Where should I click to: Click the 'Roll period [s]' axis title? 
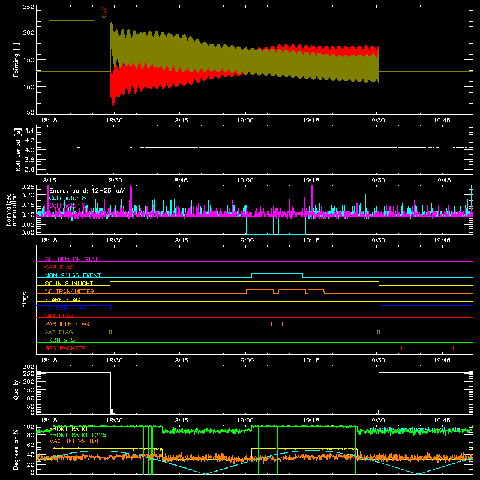pos(18,149)
